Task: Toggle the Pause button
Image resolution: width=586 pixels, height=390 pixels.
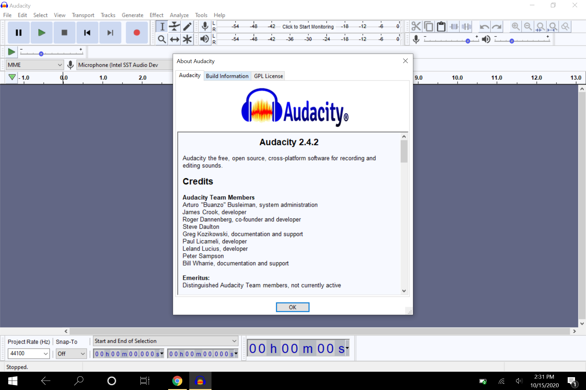Action: point(19,33)
